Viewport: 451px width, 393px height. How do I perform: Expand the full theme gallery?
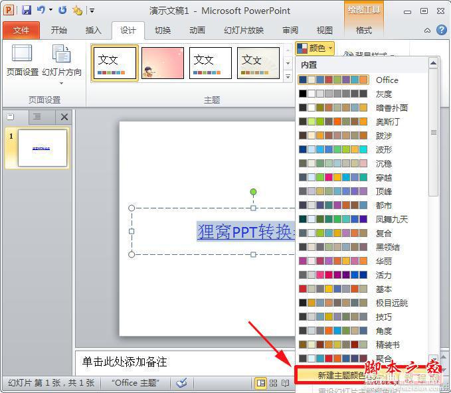288,77
